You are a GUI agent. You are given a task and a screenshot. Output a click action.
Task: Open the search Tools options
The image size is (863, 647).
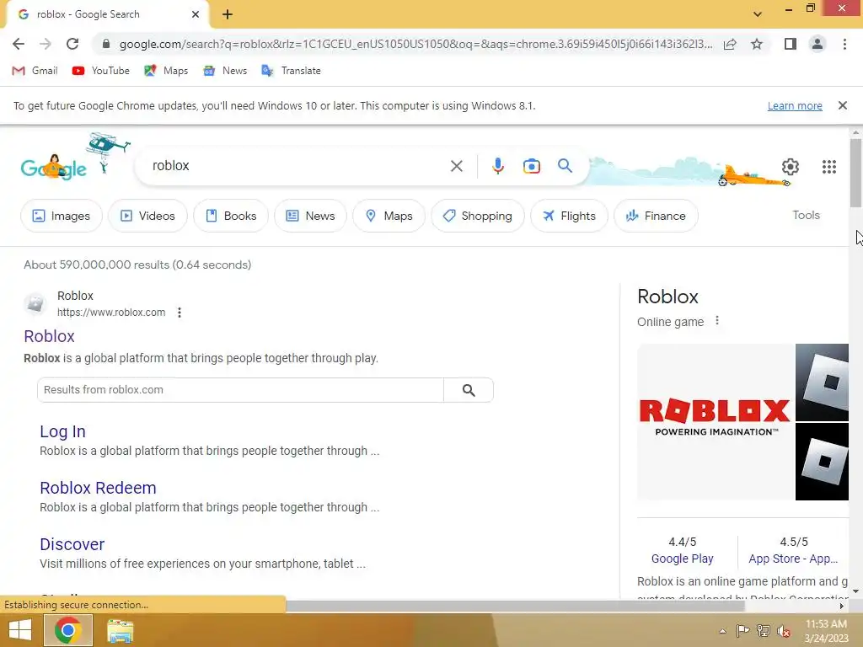tap(806, 215)
